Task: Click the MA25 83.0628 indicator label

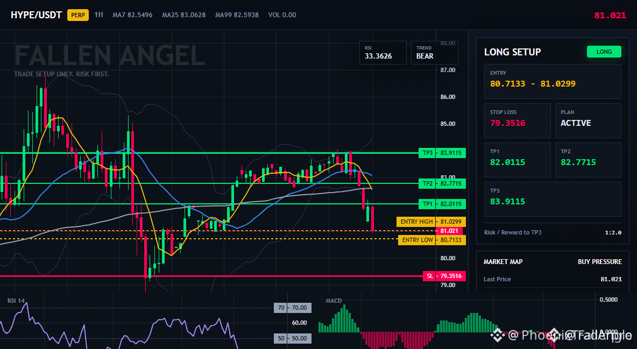Action: [183, 15]
